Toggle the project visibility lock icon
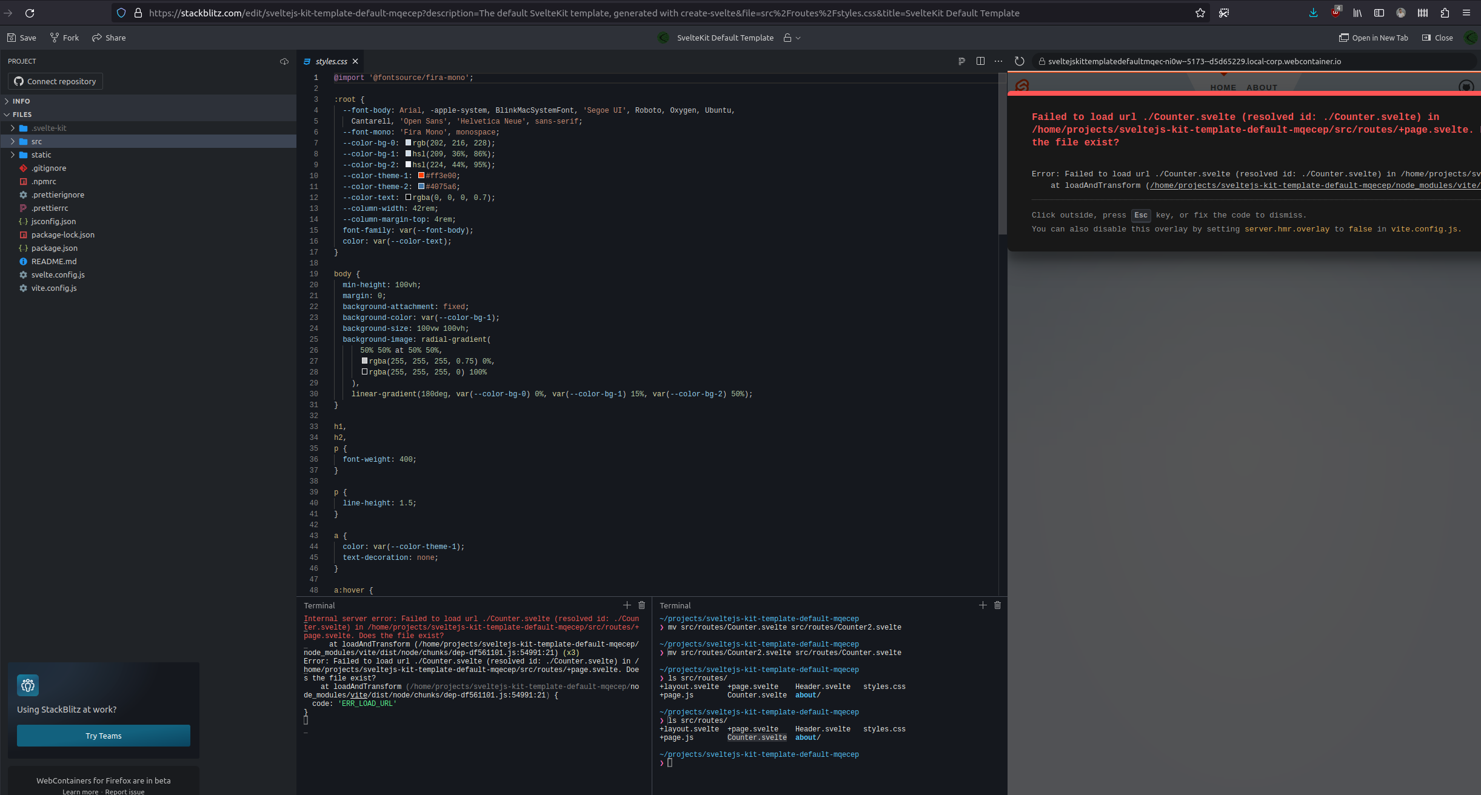Screen dimensions: 1481x795 pos(787,38)
